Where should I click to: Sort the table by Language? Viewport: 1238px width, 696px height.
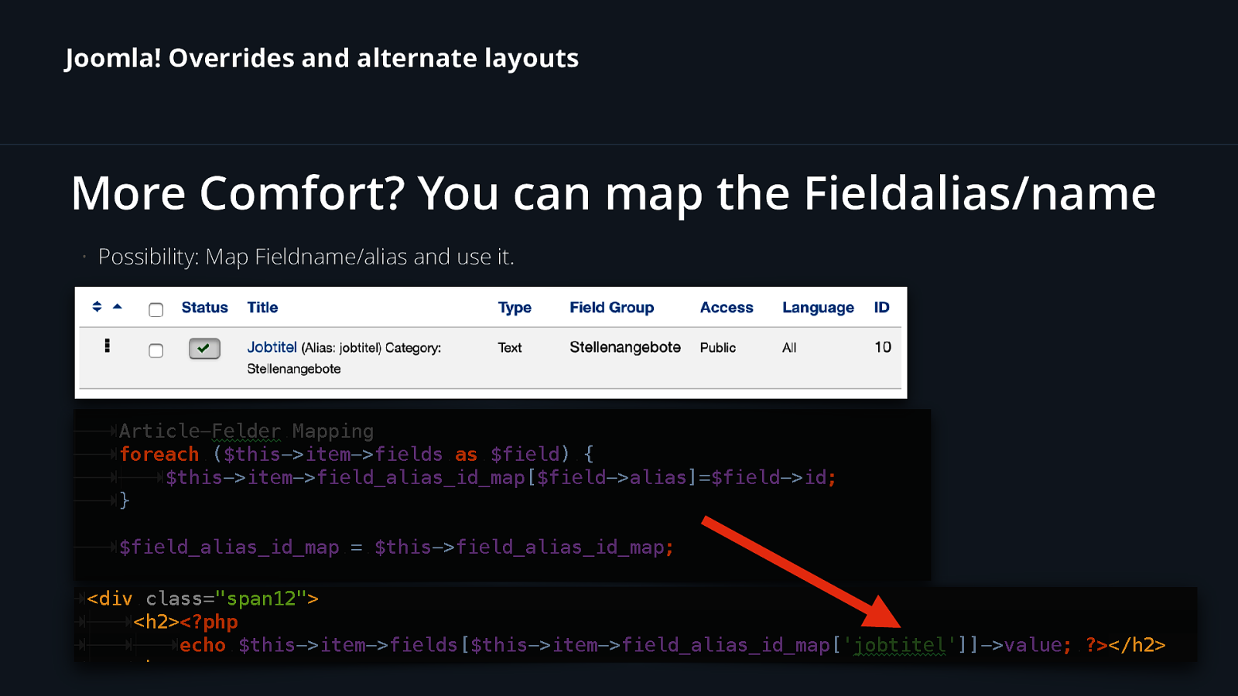pyautogui.click(x=818, y=307)
